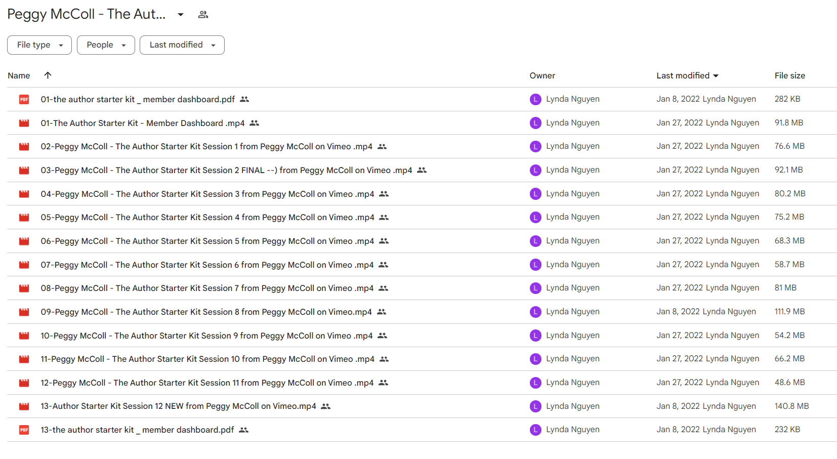Click shared icon next to 01-the author starter kit pdf
Screen dimensions: 837x459
click(244, 99)
